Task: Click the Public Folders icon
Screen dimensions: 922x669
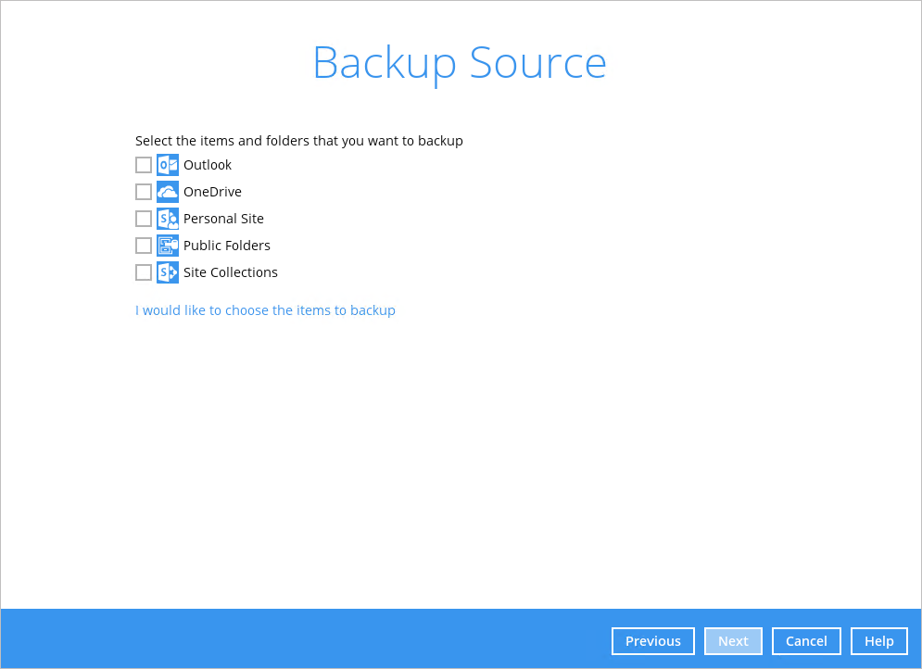Action: (x=168, y=246)
